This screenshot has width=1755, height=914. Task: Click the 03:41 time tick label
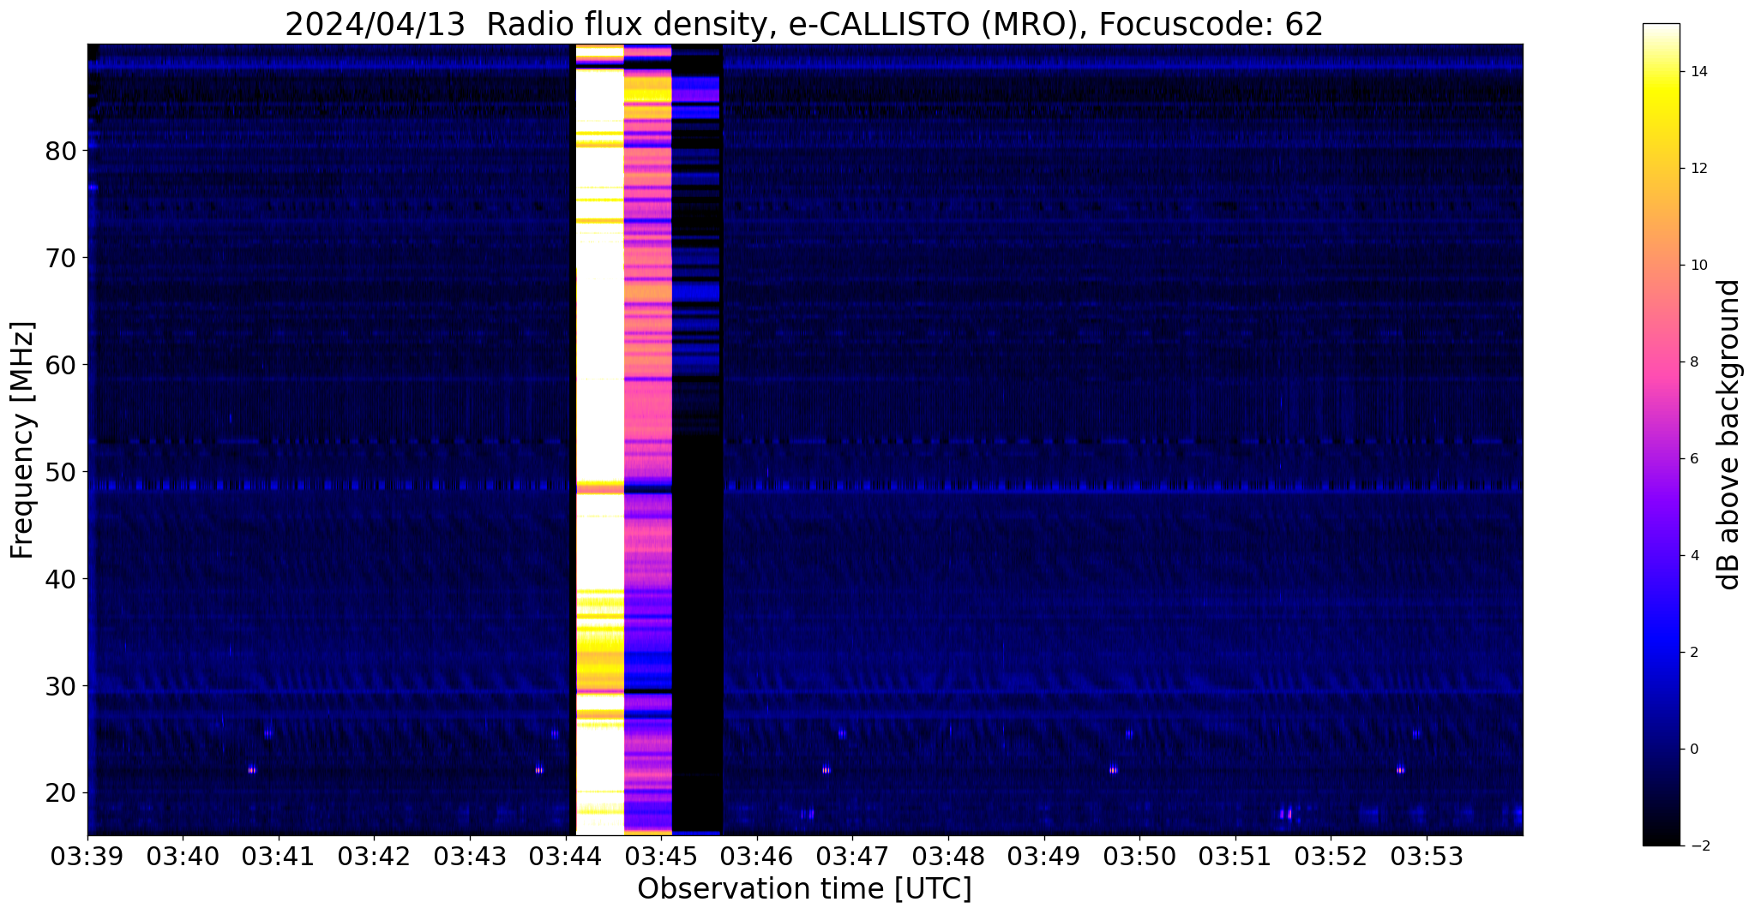pyautogui.click(x=279, y=857)
